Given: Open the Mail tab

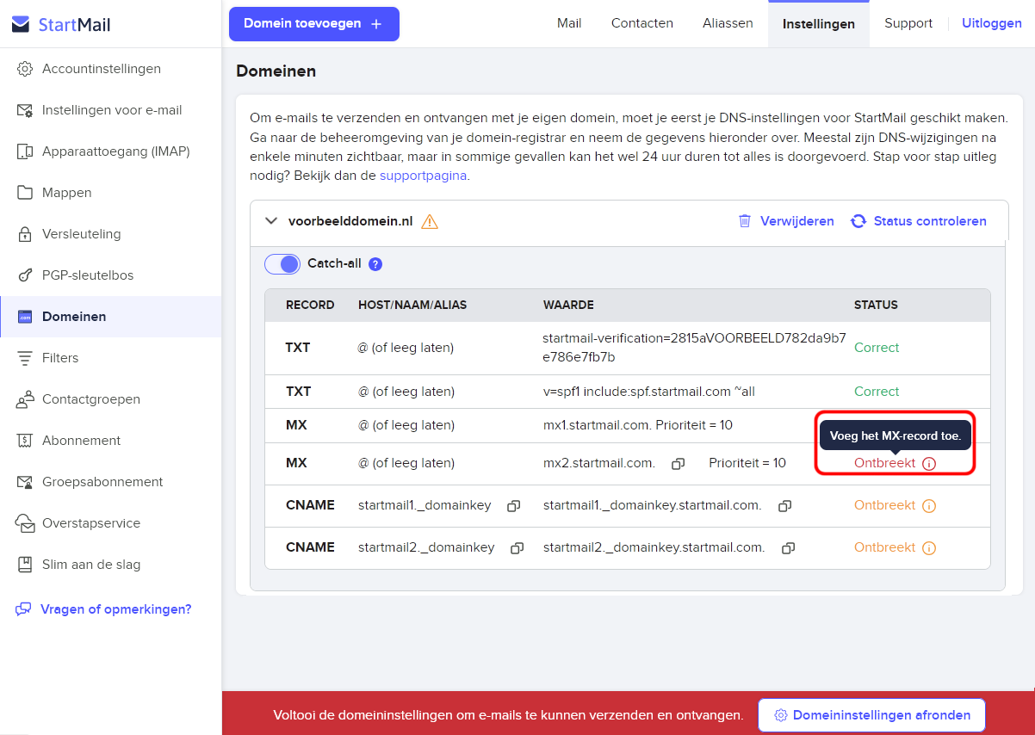Looking at the screenshot, I should (x=569, y=23).
